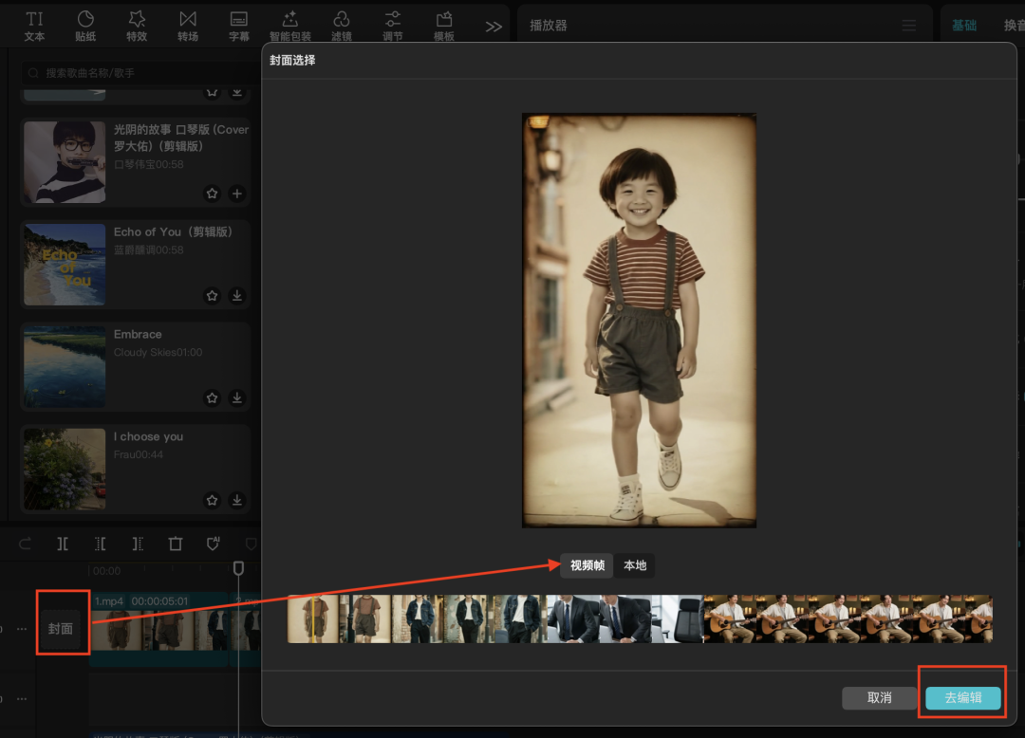Open the 贴纸 stickers panel
The height and width of the screenshot is (738, 1025).
(x=85, y=26)
